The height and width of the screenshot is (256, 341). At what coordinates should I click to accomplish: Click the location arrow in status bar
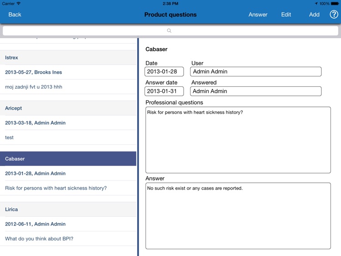coord(316,4)
